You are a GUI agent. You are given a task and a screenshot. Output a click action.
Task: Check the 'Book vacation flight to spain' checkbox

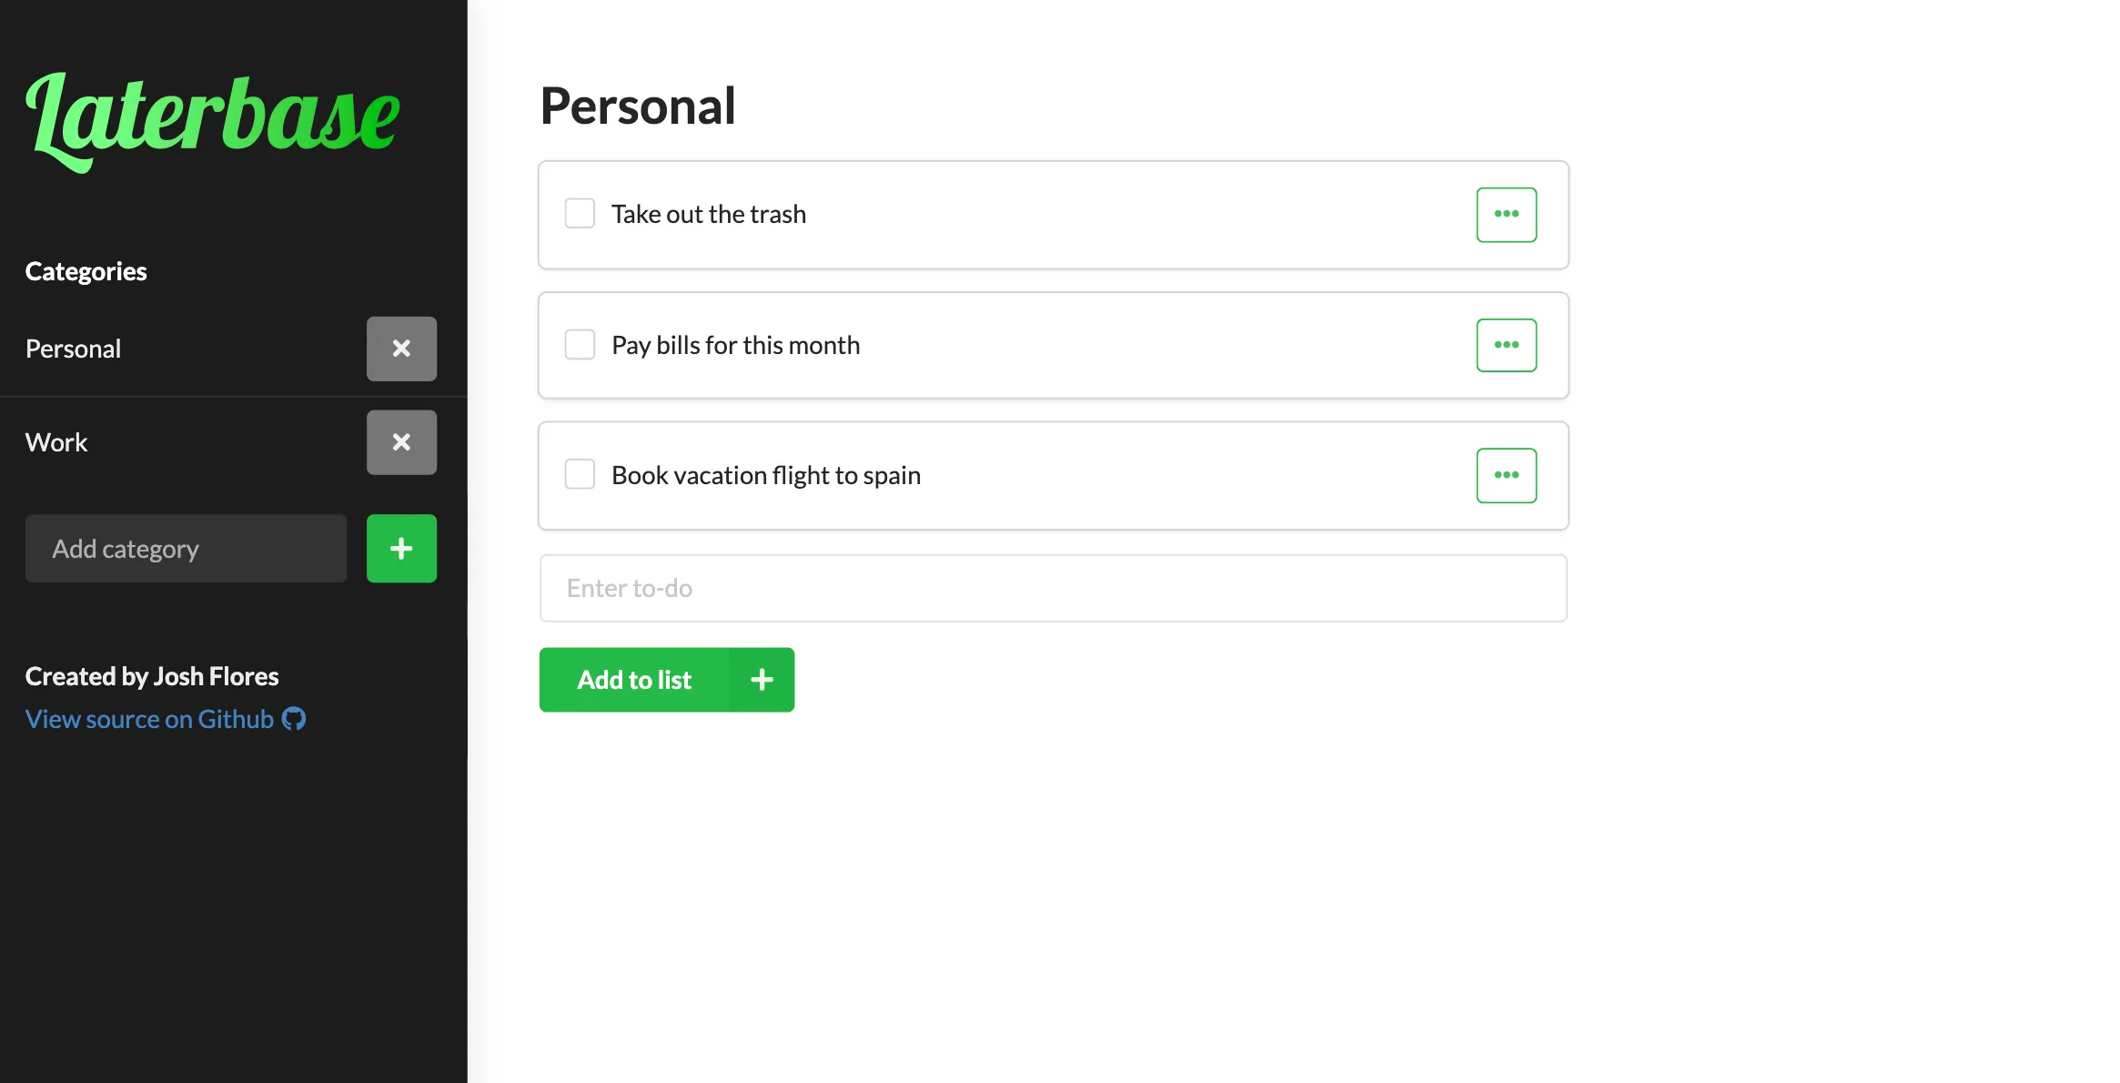(x=580, y=473)
